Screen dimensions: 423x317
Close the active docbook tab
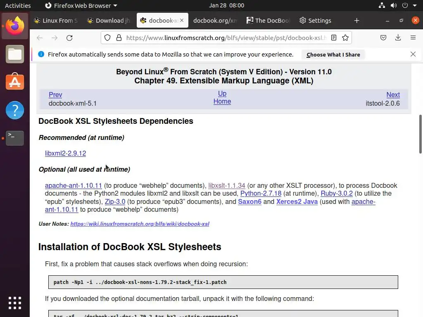point(182,20)
